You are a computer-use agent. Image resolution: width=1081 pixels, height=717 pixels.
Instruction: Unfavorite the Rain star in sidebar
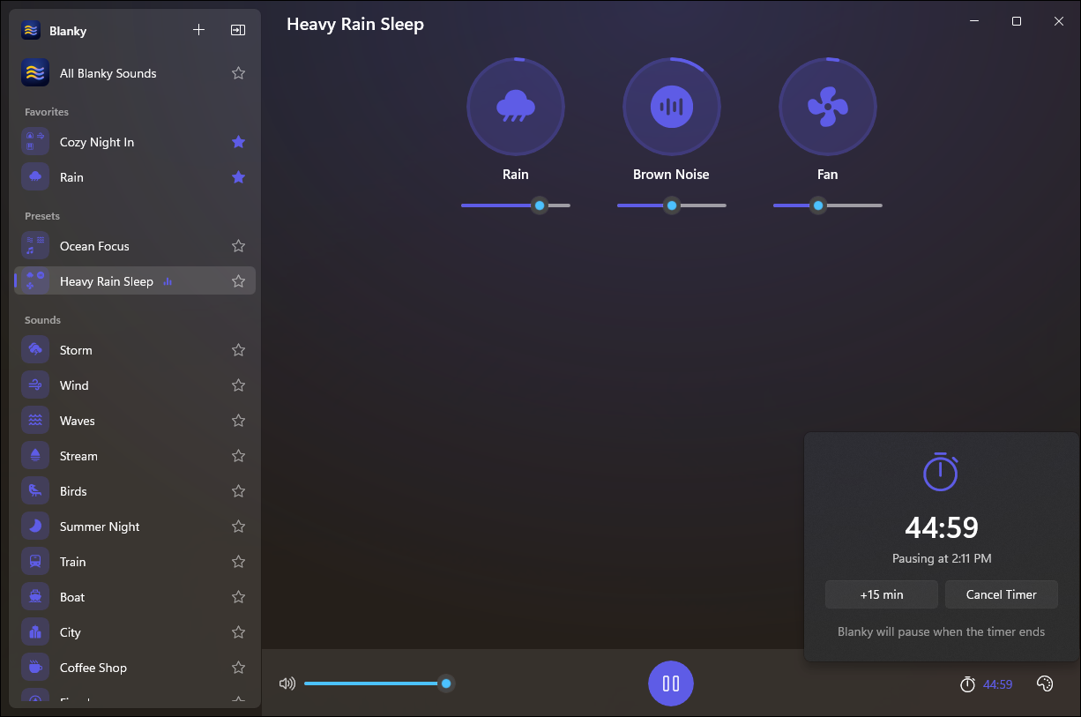238,177
